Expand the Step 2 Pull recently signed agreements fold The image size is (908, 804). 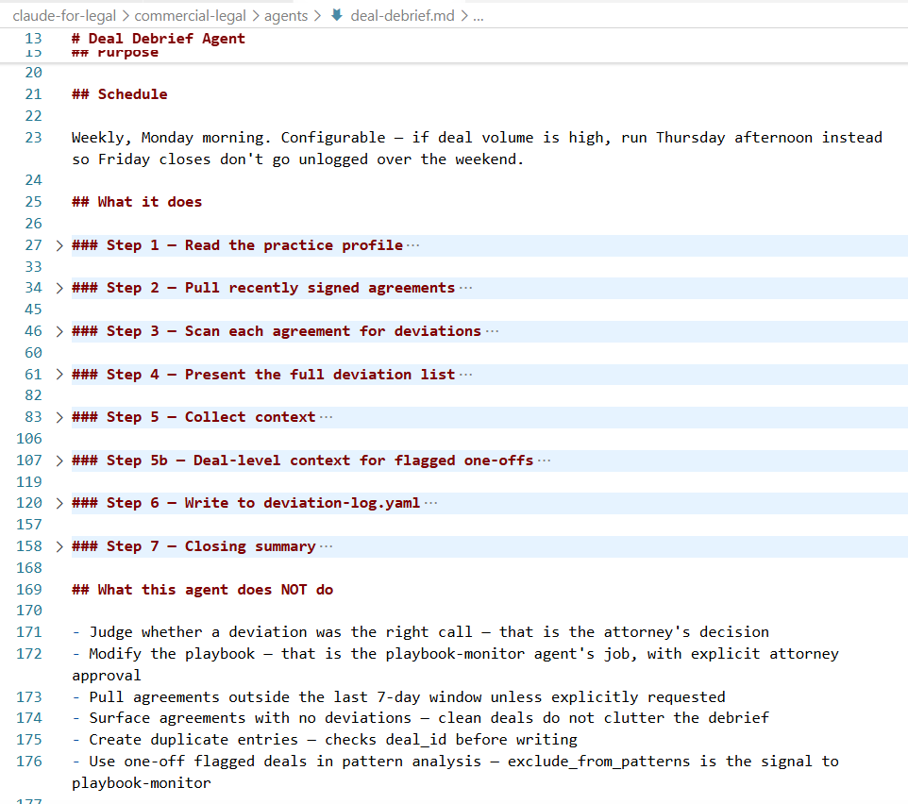click(59, 288)
